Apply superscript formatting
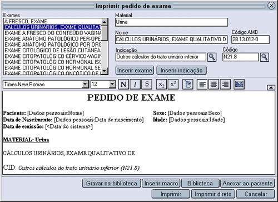Image resolution: width=278 pixels, height=202 pixels. (x=173, y=85)
